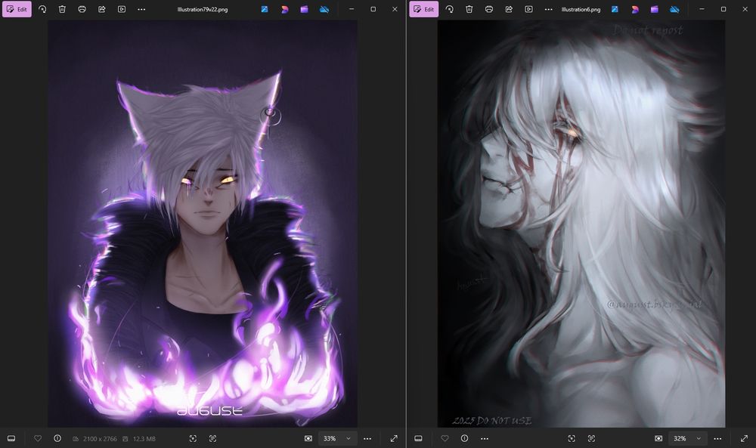Open Designer icon in Illustration6.png window

[634, 9]
